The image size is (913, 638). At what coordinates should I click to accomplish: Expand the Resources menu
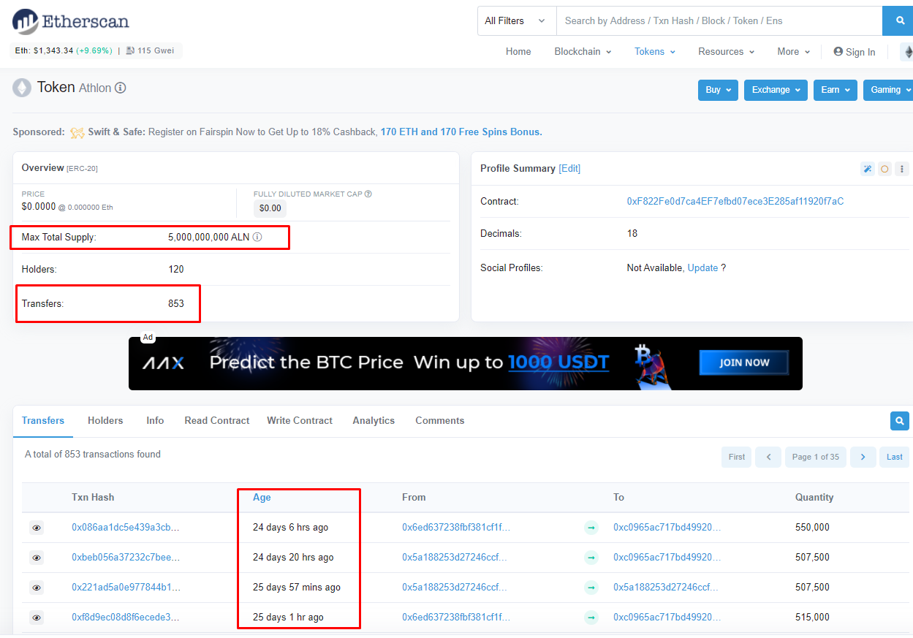pos(726,52)
